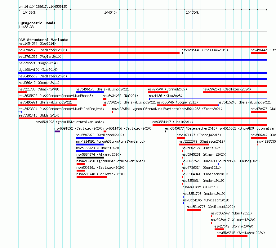Click nsv6507079 (Sedlazeck2020) label

100,135
